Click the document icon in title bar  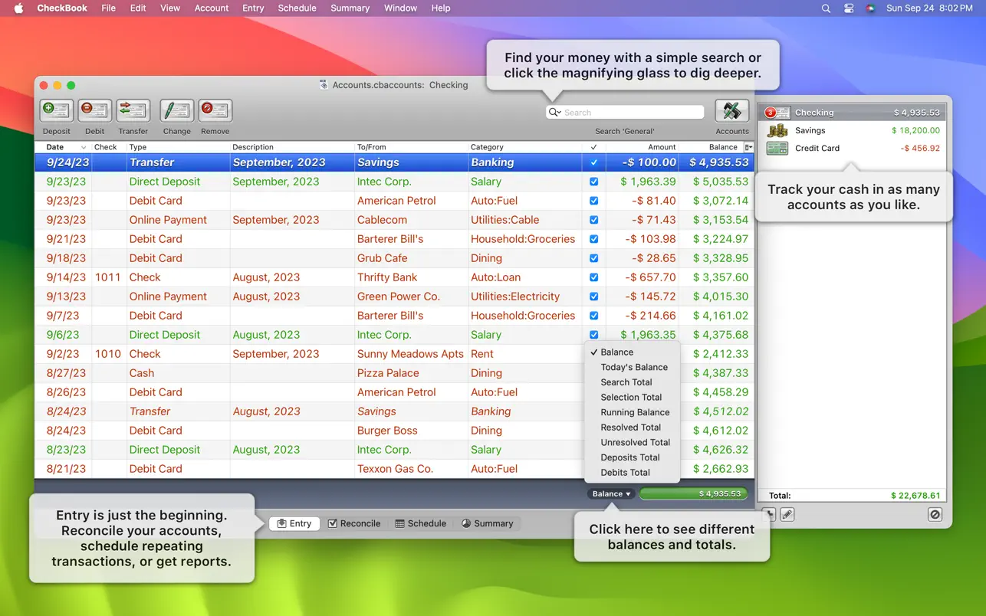(x=324, y=85)
